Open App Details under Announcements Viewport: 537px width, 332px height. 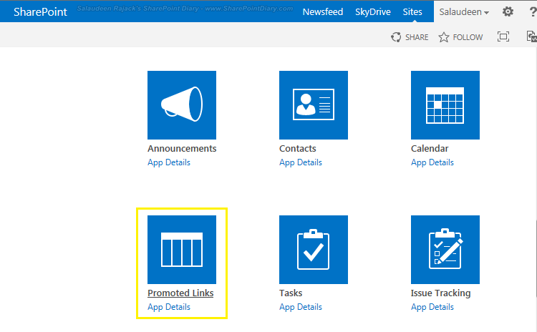pos(169,162)
